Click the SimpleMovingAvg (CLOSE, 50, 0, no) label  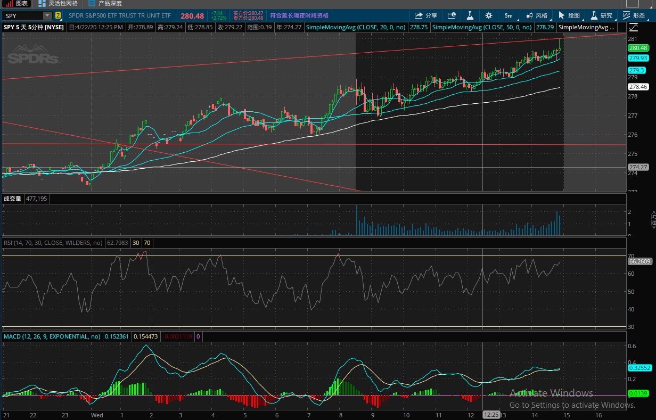(482, 27)
